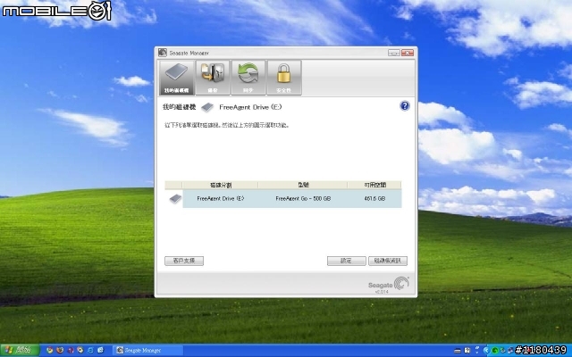Viewport: 572px width, 357px height.
Task: Launch Firefox from the quick launch bar
Action: [x=60, y=351]
